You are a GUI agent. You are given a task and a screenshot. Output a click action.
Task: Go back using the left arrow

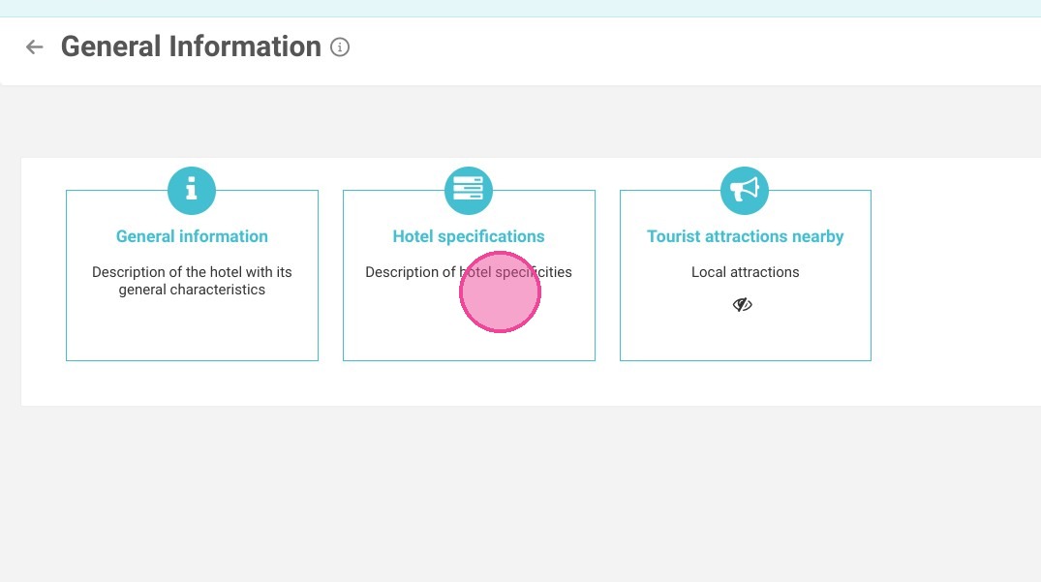[35, 47]
